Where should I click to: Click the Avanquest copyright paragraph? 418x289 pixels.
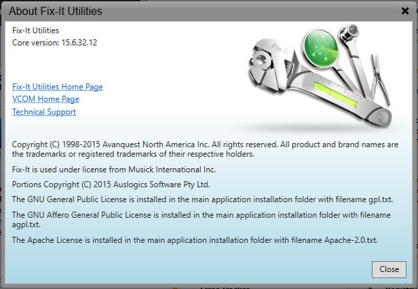tap(205, 149)
